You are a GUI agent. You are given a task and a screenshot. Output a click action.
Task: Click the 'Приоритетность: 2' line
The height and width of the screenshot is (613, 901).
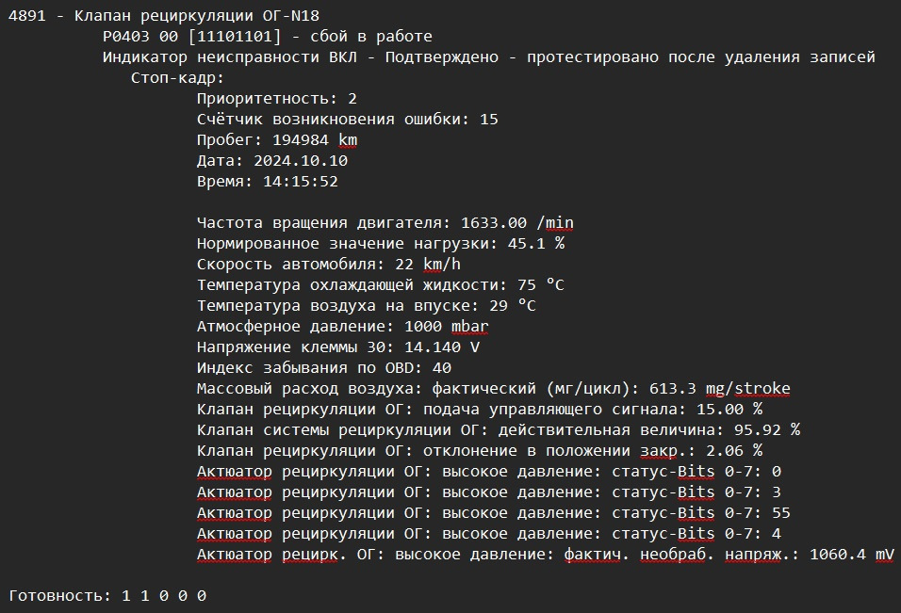tap(277, 98)
